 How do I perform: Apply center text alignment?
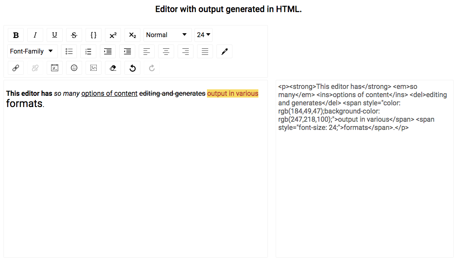[x=166, y=51]
